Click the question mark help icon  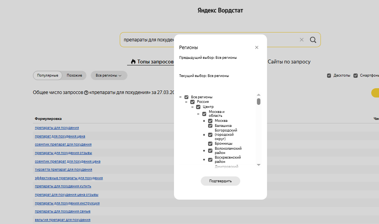point(86,92)
